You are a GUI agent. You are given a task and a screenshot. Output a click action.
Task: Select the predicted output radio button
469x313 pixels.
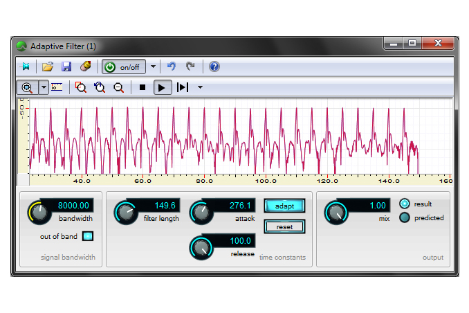point(405,217)
